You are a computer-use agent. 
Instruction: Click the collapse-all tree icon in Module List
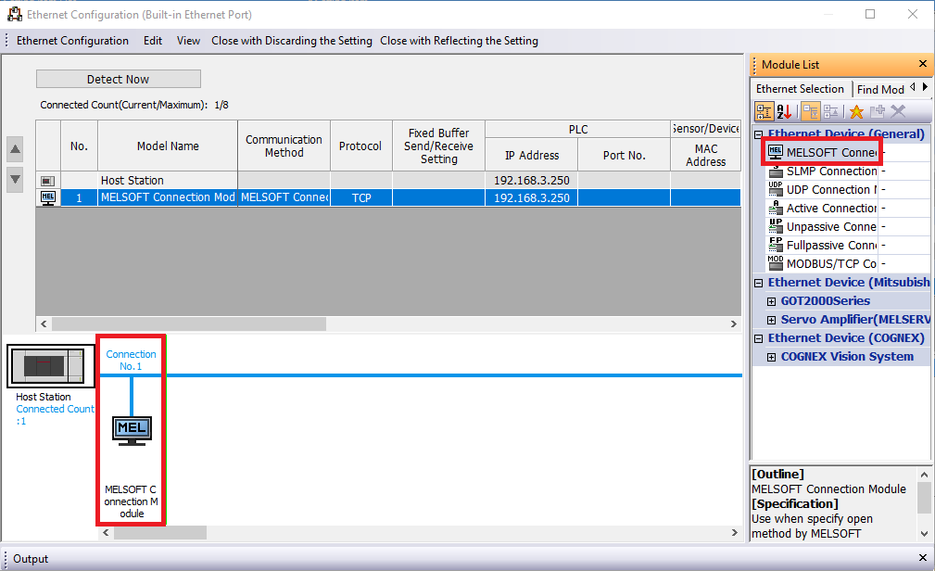point(830,111)
